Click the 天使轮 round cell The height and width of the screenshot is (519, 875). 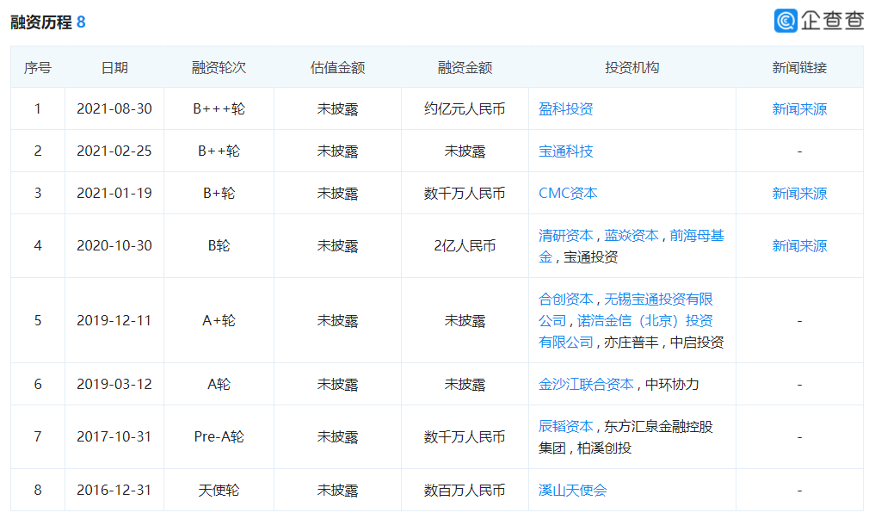click(x=219, y=490)
